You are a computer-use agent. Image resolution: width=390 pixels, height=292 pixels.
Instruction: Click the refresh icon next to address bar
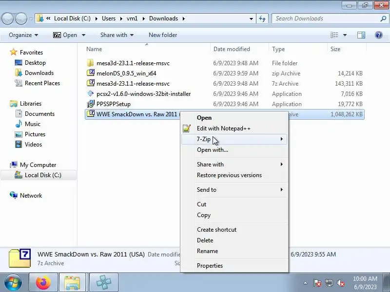pos(262,18)
